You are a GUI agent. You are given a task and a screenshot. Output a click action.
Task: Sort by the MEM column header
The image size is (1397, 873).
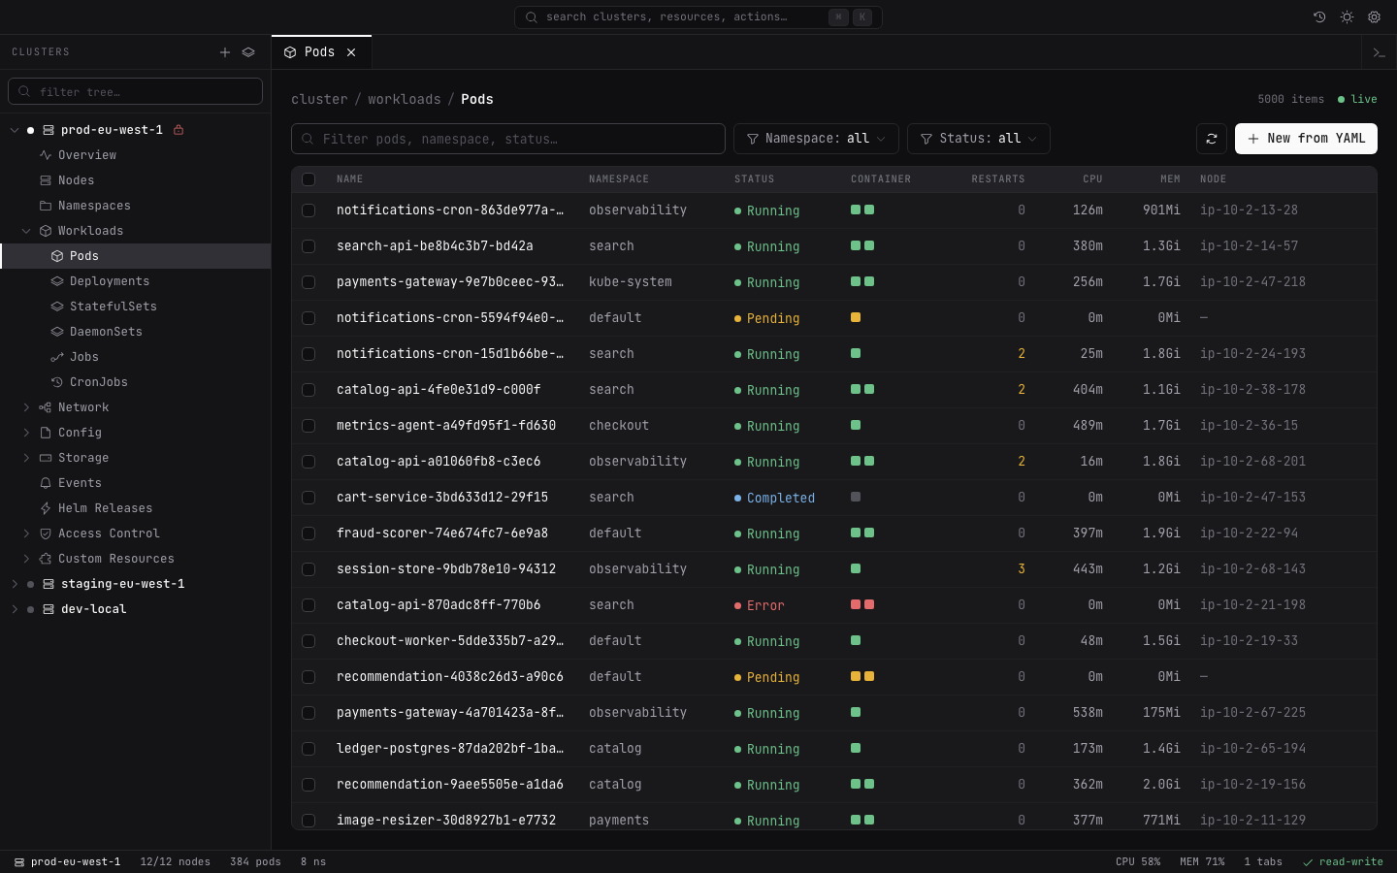point(1170,179)
